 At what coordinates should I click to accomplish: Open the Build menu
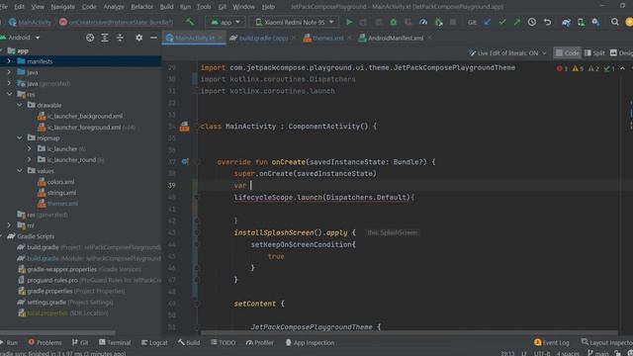click(166, 7)
